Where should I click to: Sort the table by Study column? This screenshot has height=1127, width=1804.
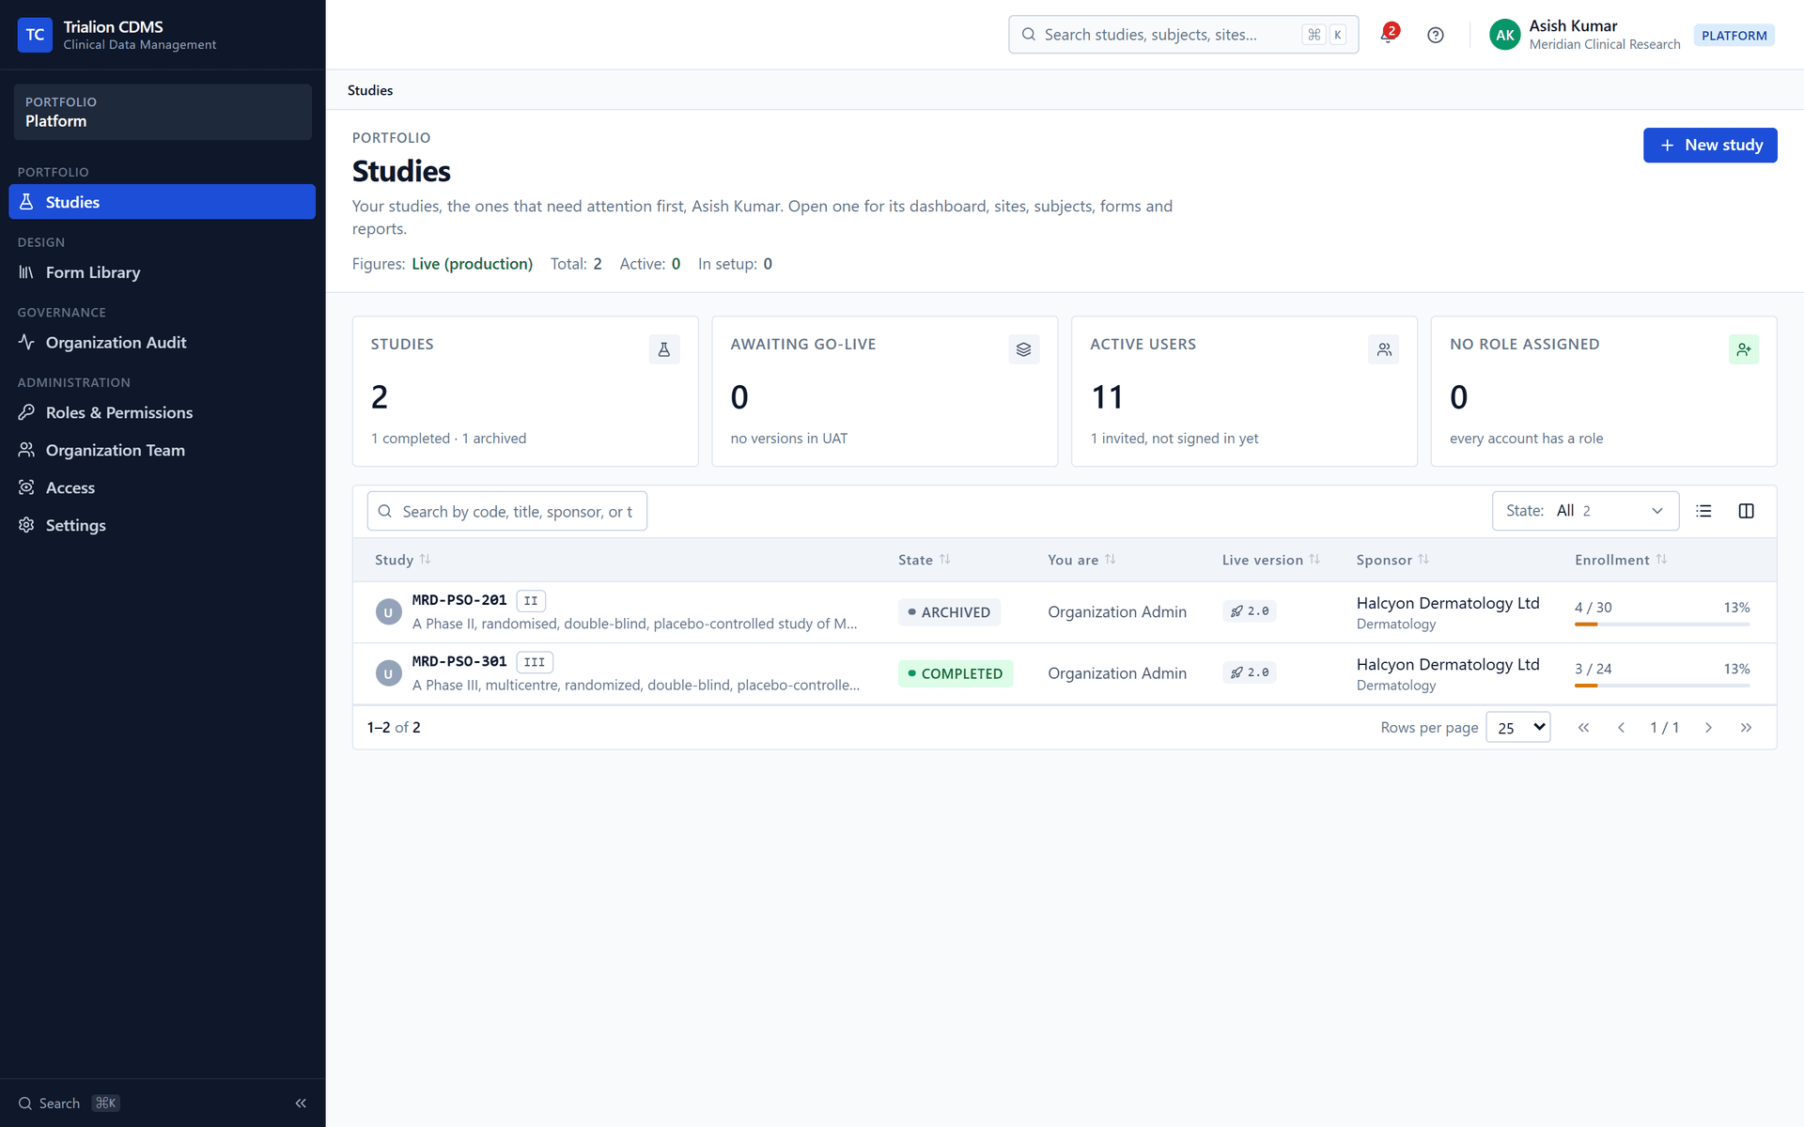[x=402, y=560]
